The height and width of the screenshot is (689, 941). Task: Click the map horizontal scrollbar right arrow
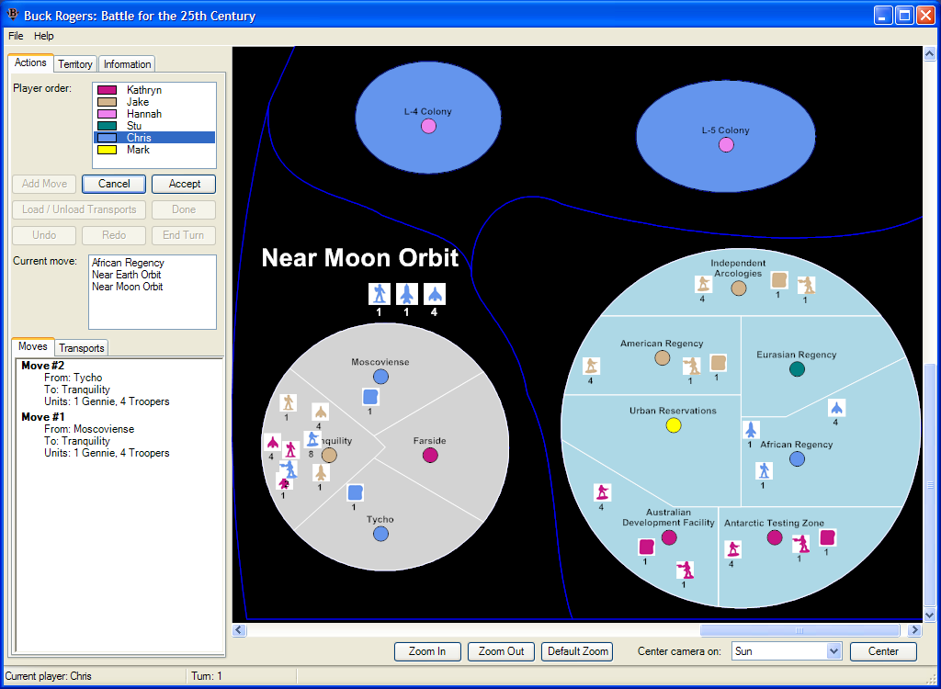pyautogui.click(x=914, y=630)
